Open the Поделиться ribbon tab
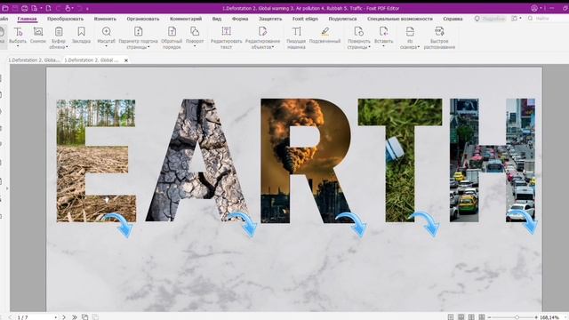The height and width of the screenshot is (320, 569). point(342,19)
